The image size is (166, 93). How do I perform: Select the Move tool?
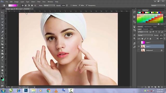coord(2,13)
